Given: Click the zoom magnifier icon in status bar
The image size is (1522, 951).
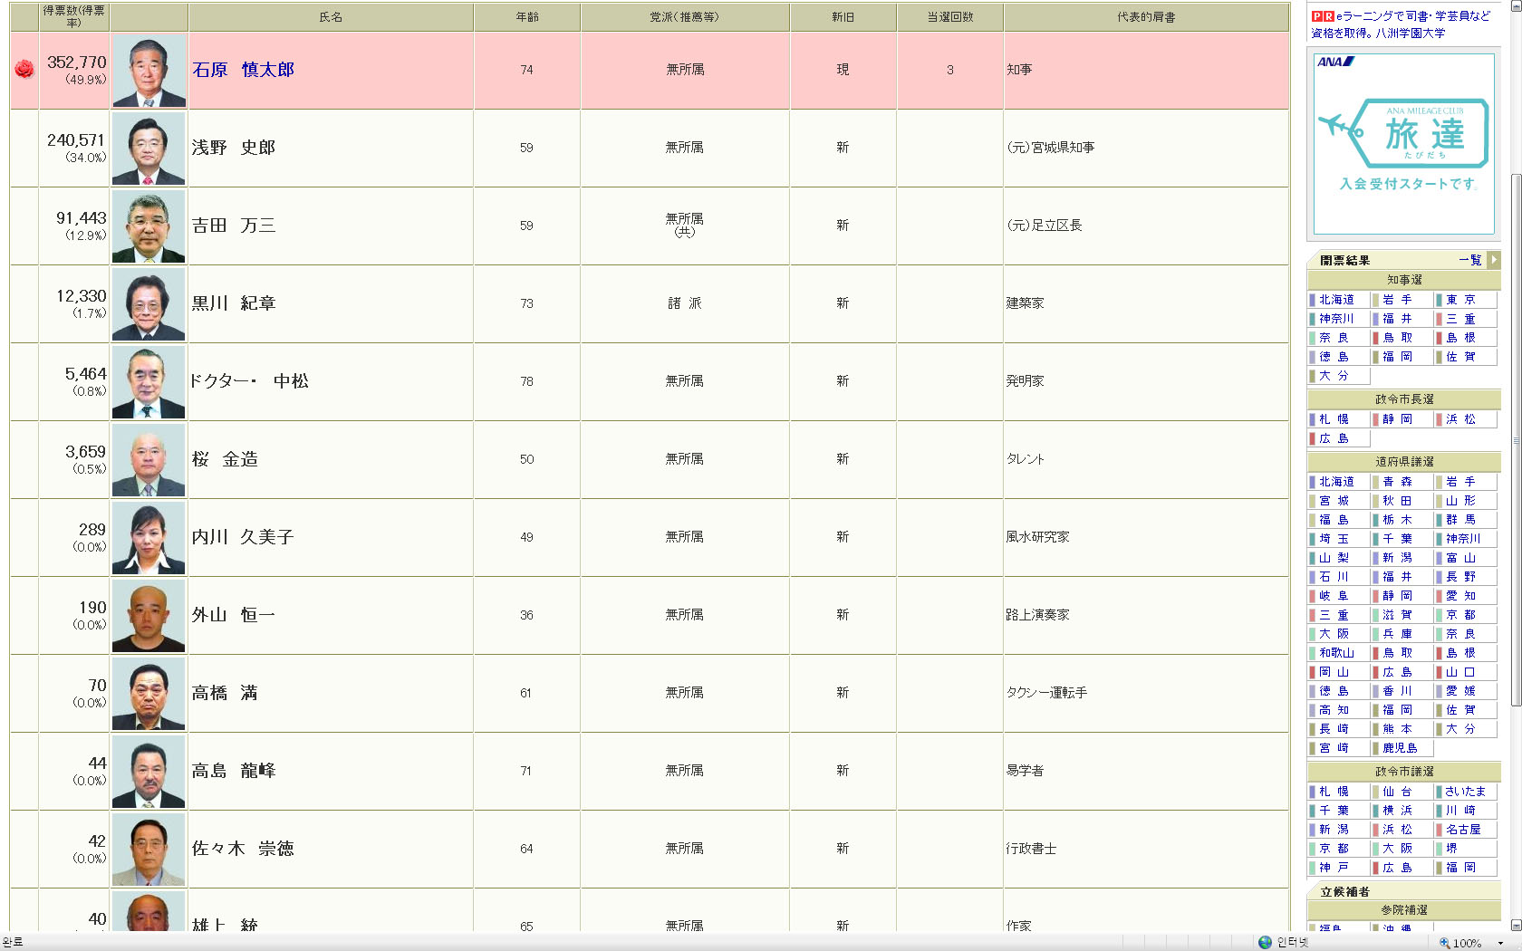Looking at the screenshot, I should (x=1444, y=943).
